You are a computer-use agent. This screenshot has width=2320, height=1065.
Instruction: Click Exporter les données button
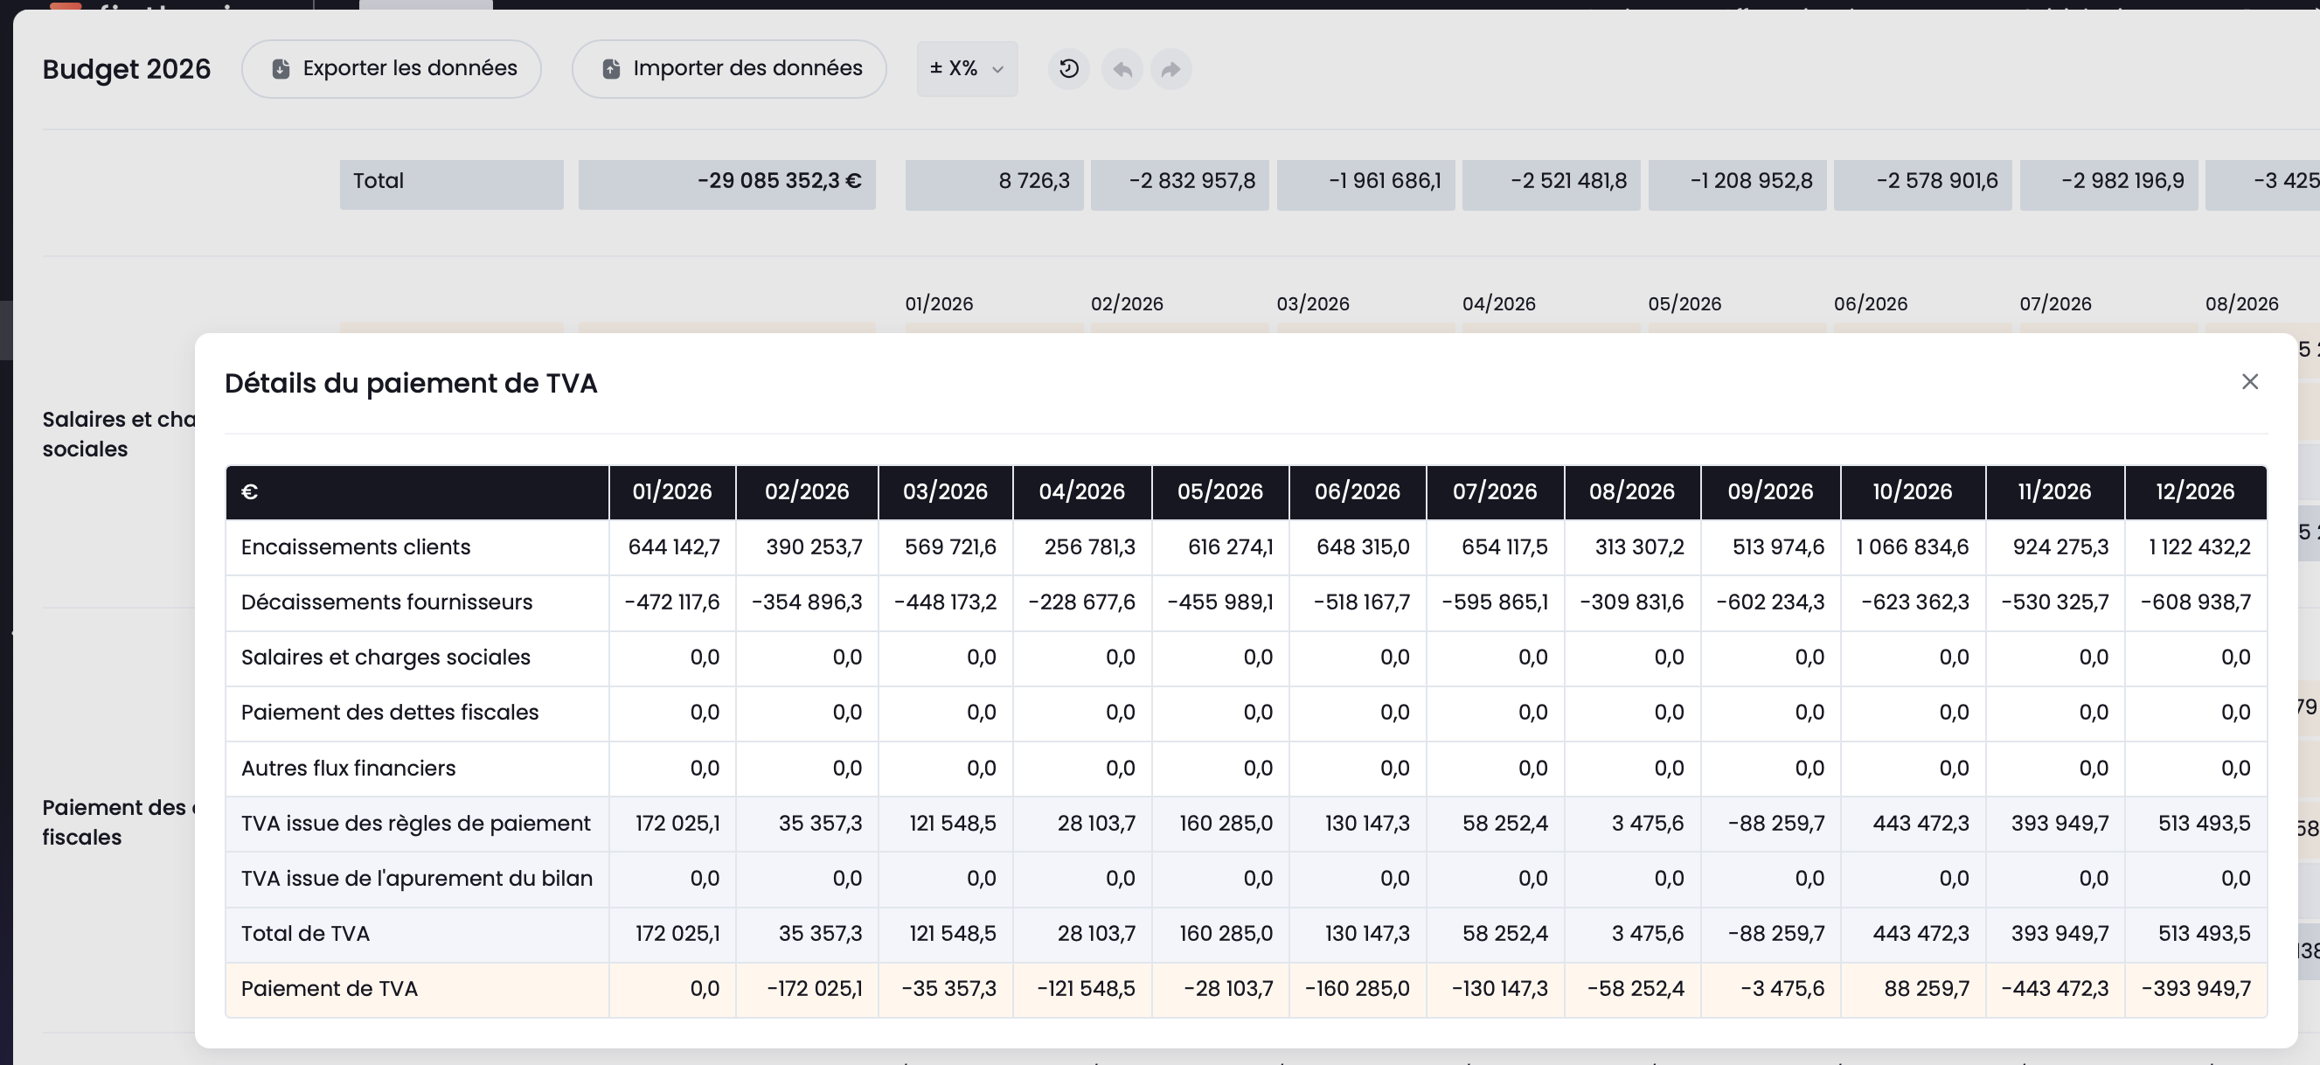tap(391, 68)
